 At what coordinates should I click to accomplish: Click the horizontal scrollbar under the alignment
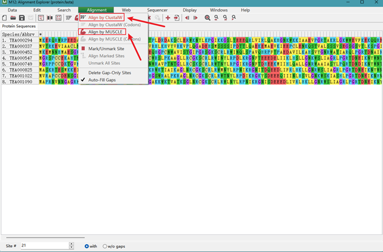coord(46,237)
